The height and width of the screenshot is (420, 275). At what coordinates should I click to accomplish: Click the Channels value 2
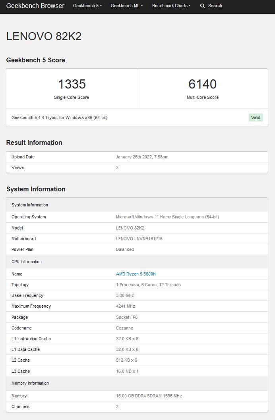[x=117, y=407]
